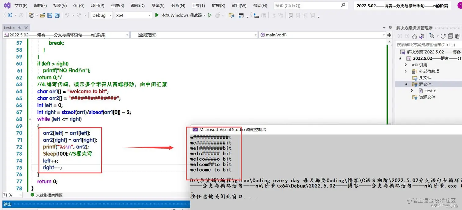
Task: Collapse the project node in Solution Explorer
Action: (400, 58)
